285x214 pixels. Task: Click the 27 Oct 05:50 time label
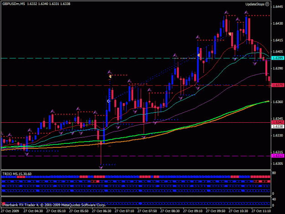(x=79, y=211)
